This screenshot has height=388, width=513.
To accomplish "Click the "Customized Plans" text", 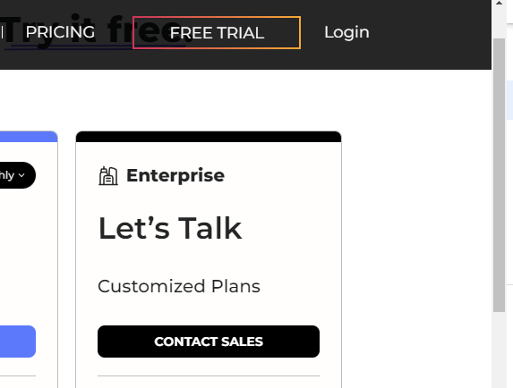I will 179,286.
